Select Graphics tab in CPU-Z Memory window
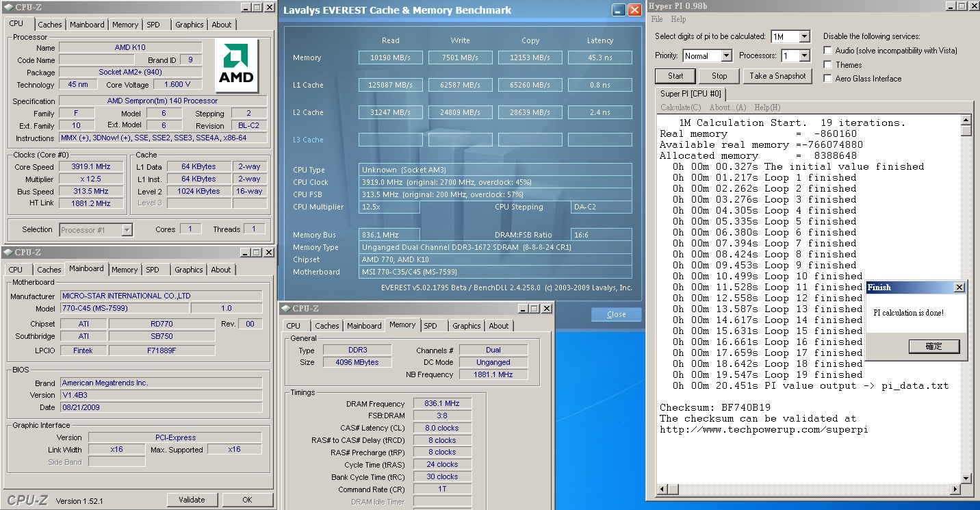The width and height of the screenshot is (980, 510). pos(467,326)
